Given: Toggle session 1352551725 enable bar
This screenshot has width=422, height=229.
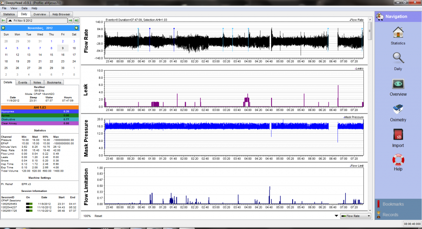Looking at the screenshot, I should coord(29,211).
